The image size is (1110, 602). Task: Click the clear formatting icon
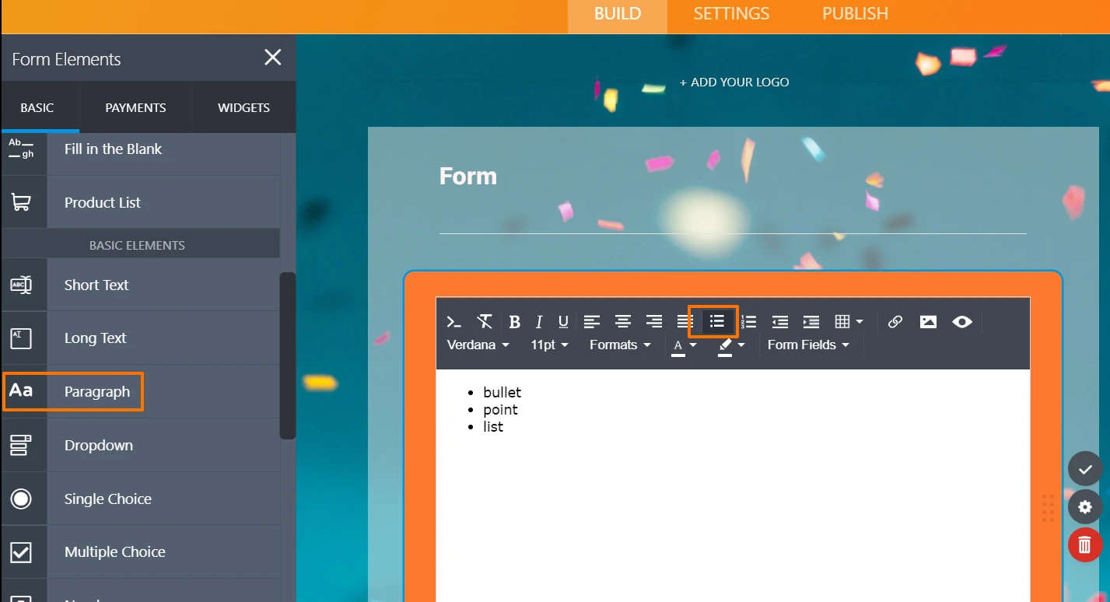click(x=485, y=322)
